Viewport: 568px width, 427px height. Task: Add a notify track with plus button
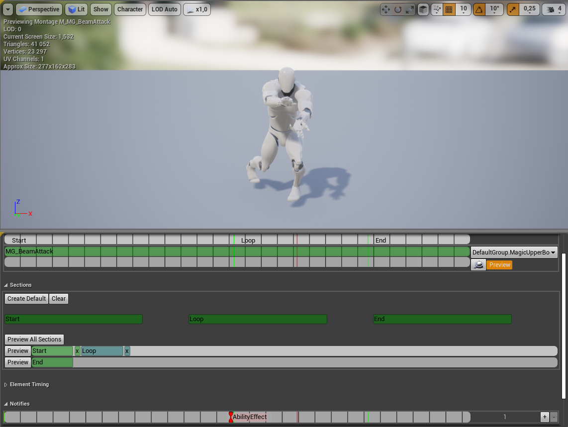click(x=545, y=417)
